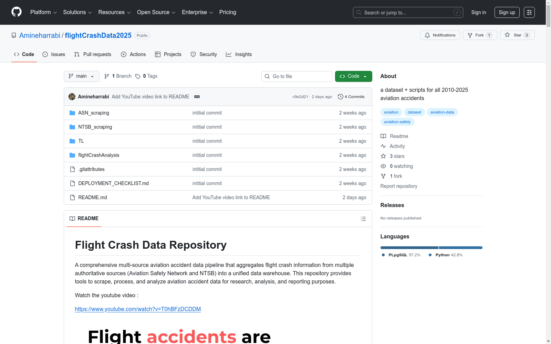
Task: Open the ASN_scraping folder
Action: [x=94, y=113]
